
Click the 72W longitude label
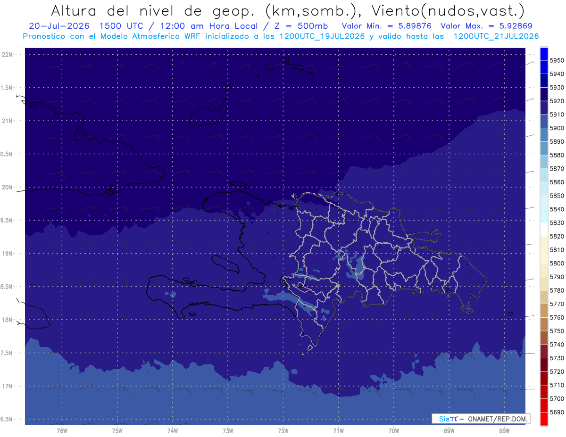pyautogui.click(x=283, y=431)
